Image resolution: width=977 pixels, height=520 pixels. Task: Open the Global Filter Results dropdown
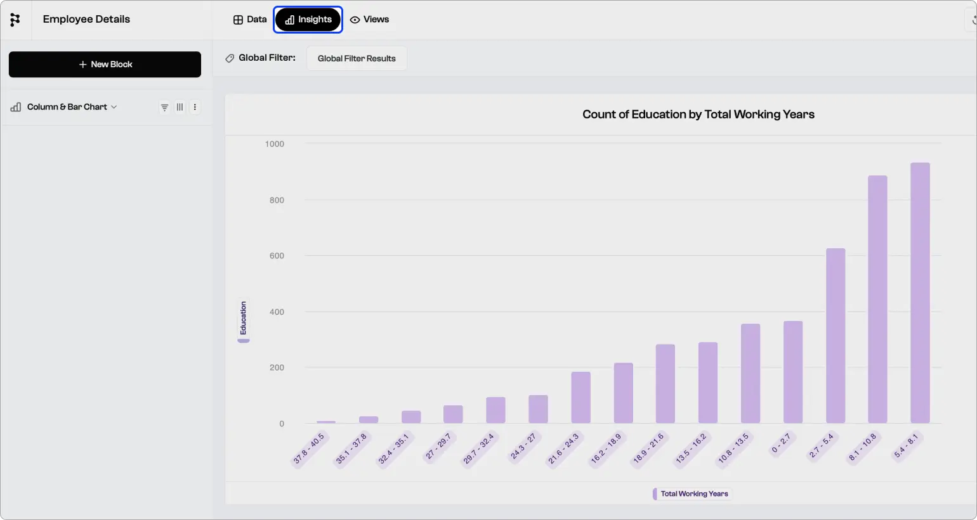(x=356, y=58)
